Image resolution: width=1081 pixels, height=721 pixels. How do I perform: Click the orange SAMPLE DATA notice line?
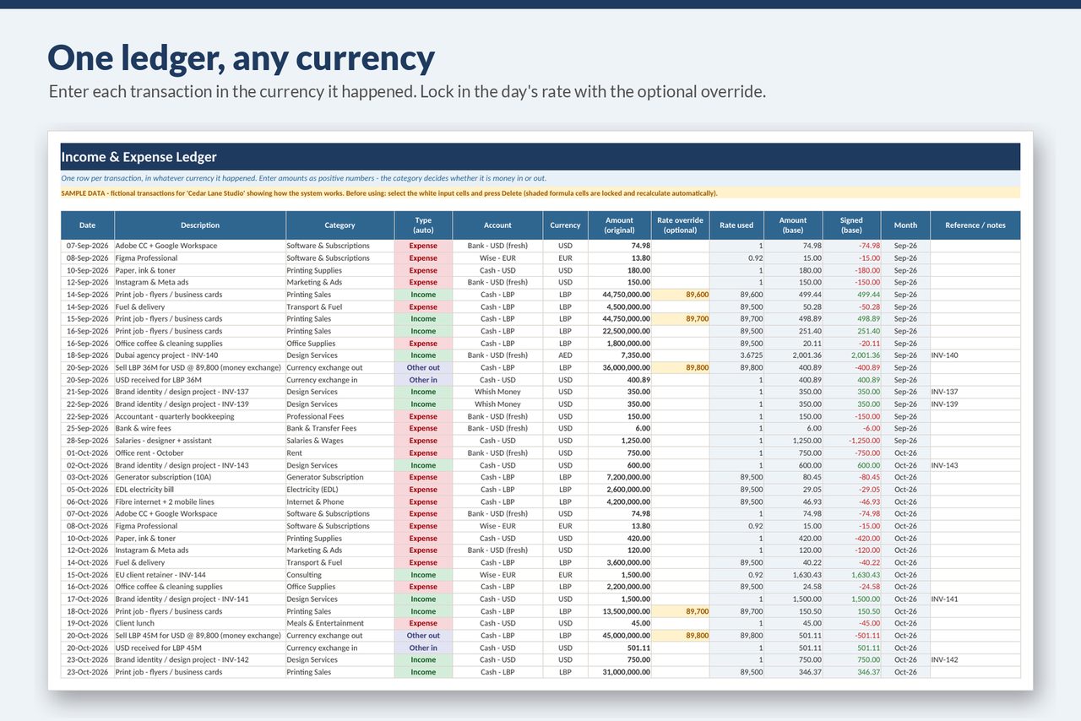click(540, 193)
